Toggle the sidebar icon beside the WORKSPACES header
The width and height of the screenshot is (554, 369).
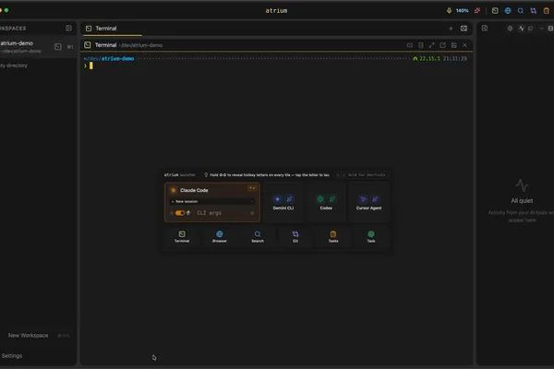[68, 29]
